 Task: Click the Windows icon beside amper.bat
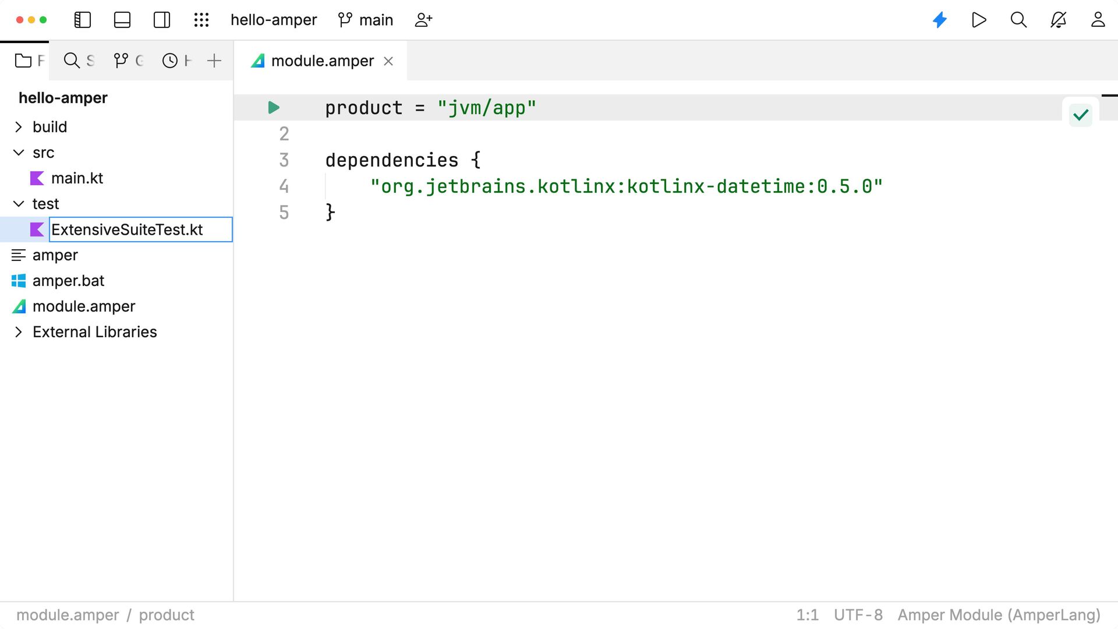(19, 281)
